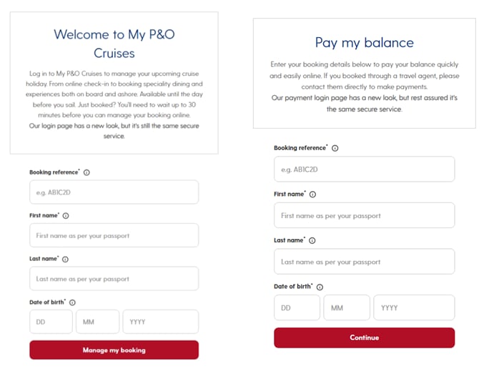
Task: Focus Booking reference field in My P&O Cruises form
Action: pyautogui.click(x=114, y=192)
